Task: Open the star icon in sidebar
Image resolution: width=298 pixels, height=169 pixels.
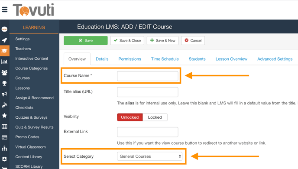Action: [4, 115]
